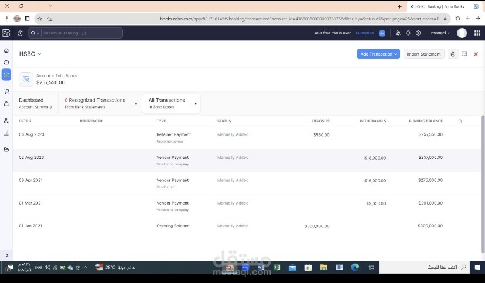Screen dimensions: 485x283
Task: Select the Banking icon in the sidebar
Action: coord(6,75)
